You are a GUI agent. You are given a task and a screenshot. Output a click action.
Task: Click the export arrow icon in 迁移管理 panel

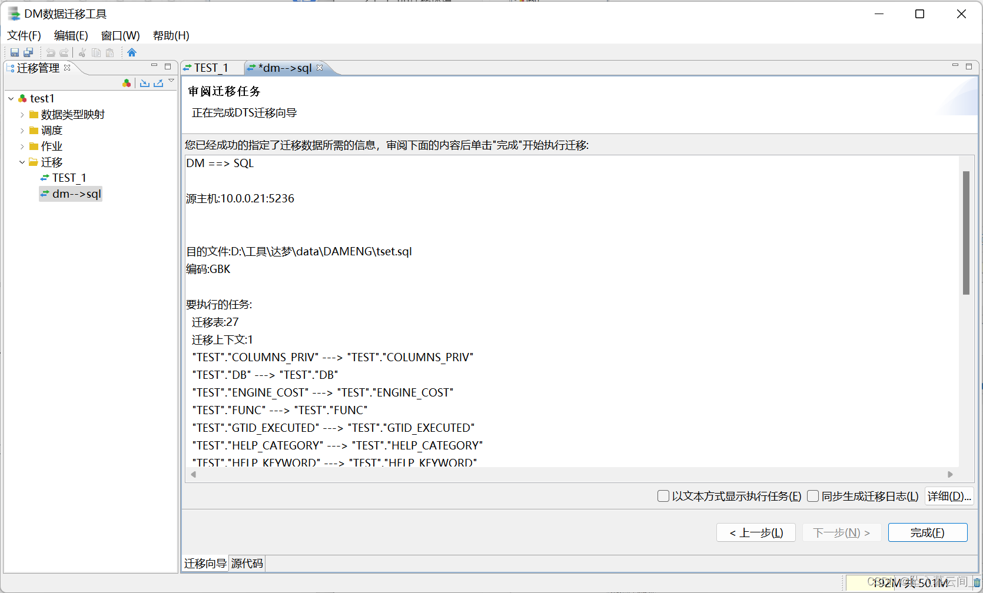tap(158, 83)
